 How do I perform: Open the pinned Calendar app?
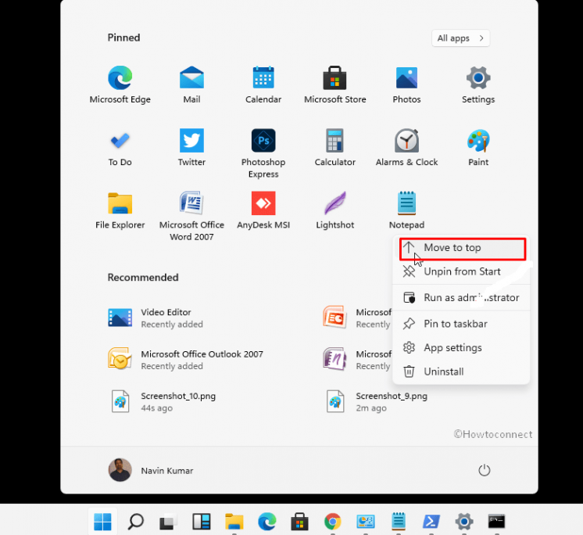click(x=263, y=84)
